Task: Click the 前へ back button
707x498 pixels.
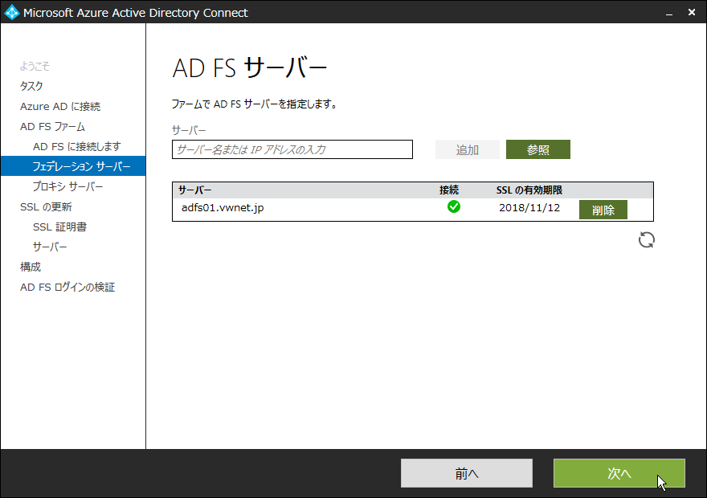Action: point(467,473)
